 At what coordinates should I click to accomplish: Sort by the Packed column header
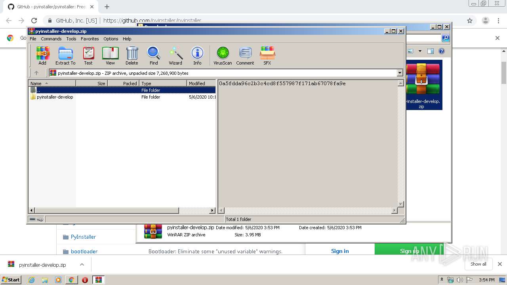pos(123,84)
